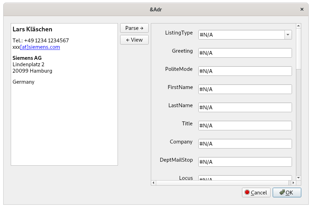Click the View arrow button
Viewport: 312px width, 208px height.
tap(134, 40)
